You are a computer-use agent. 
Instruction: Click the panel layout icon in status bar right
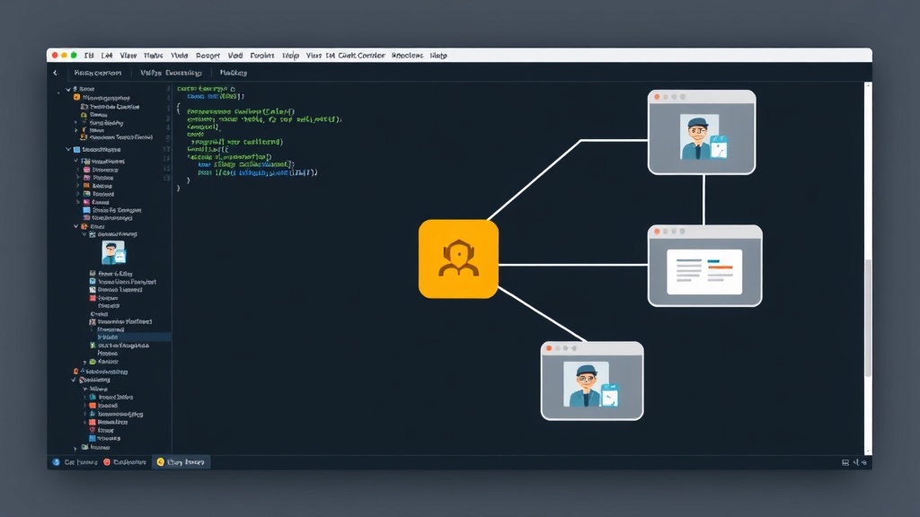[x=845, y=462]
